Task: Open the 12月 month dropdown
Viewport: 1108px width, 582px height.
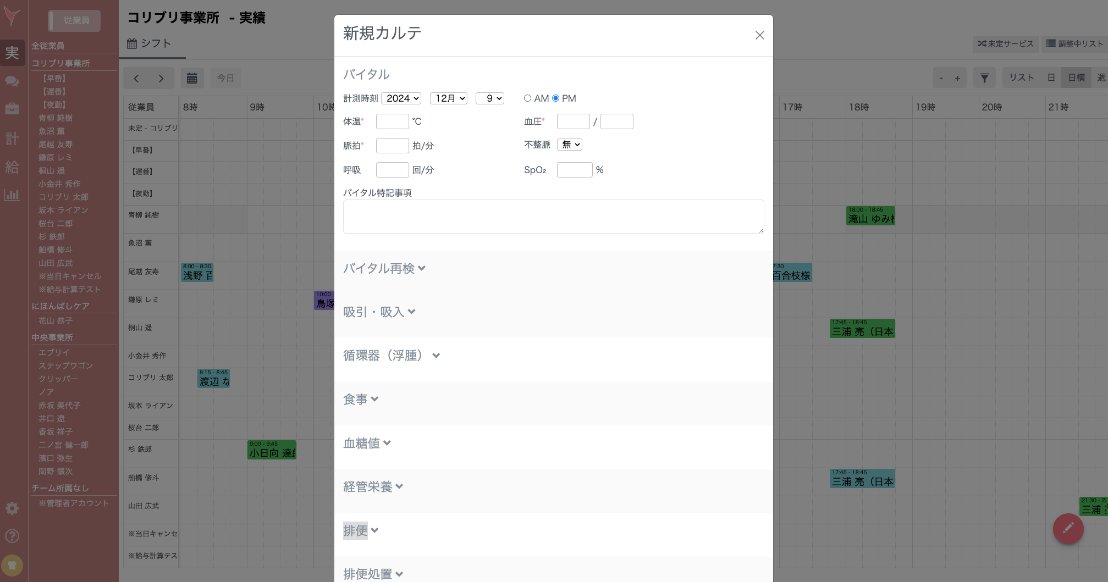Action: (x=449, y=98)
